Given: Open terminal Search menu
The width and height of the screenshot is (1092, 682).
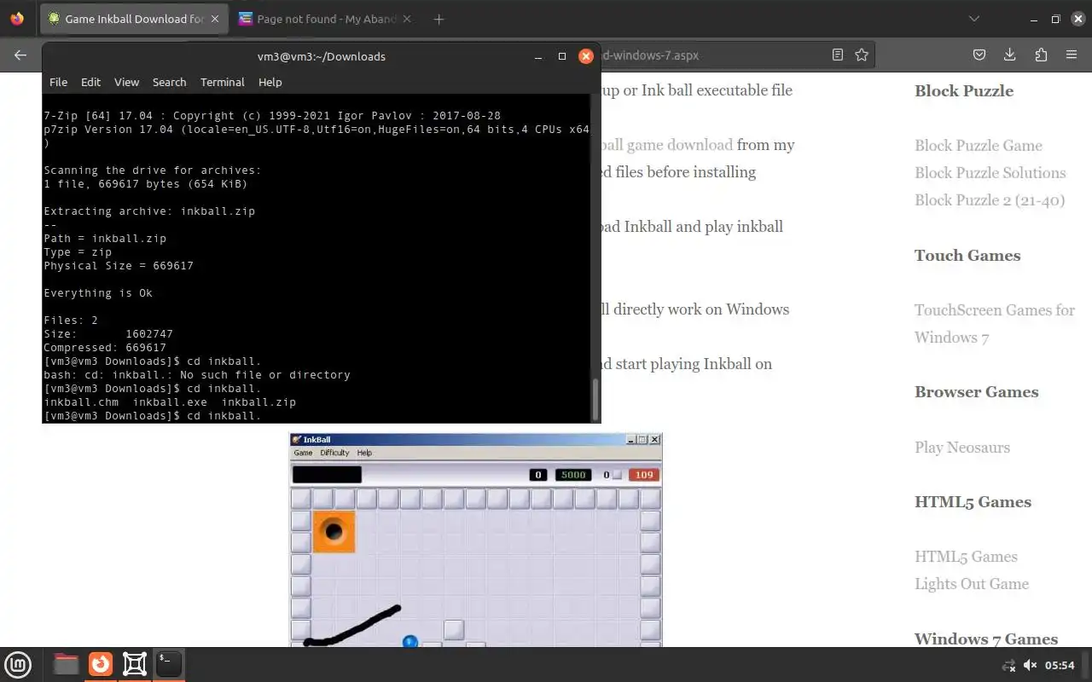Looking at the screenshot, I should point(169,82).
